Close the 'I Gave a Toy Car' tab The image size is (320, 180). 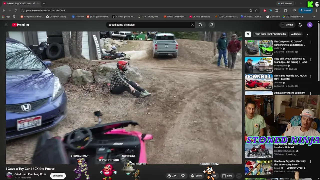click(38, 3)
